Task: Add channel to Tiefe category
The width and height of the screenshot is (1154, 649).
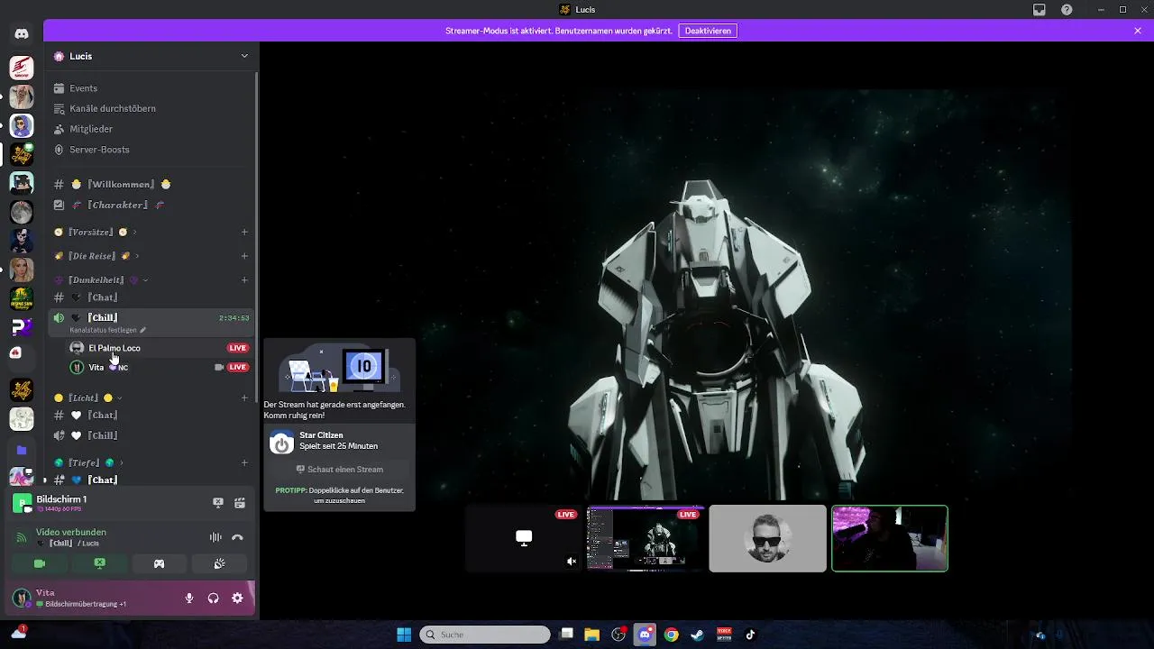Action: click(244, 462)
